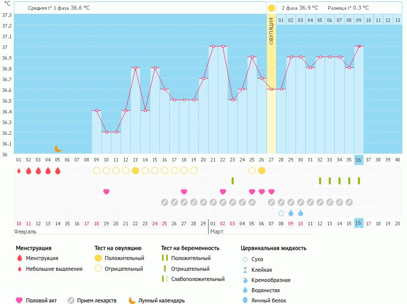Click the Цервикальная жидкость legend heading
The image size is (407, 304).
(274, 248)
